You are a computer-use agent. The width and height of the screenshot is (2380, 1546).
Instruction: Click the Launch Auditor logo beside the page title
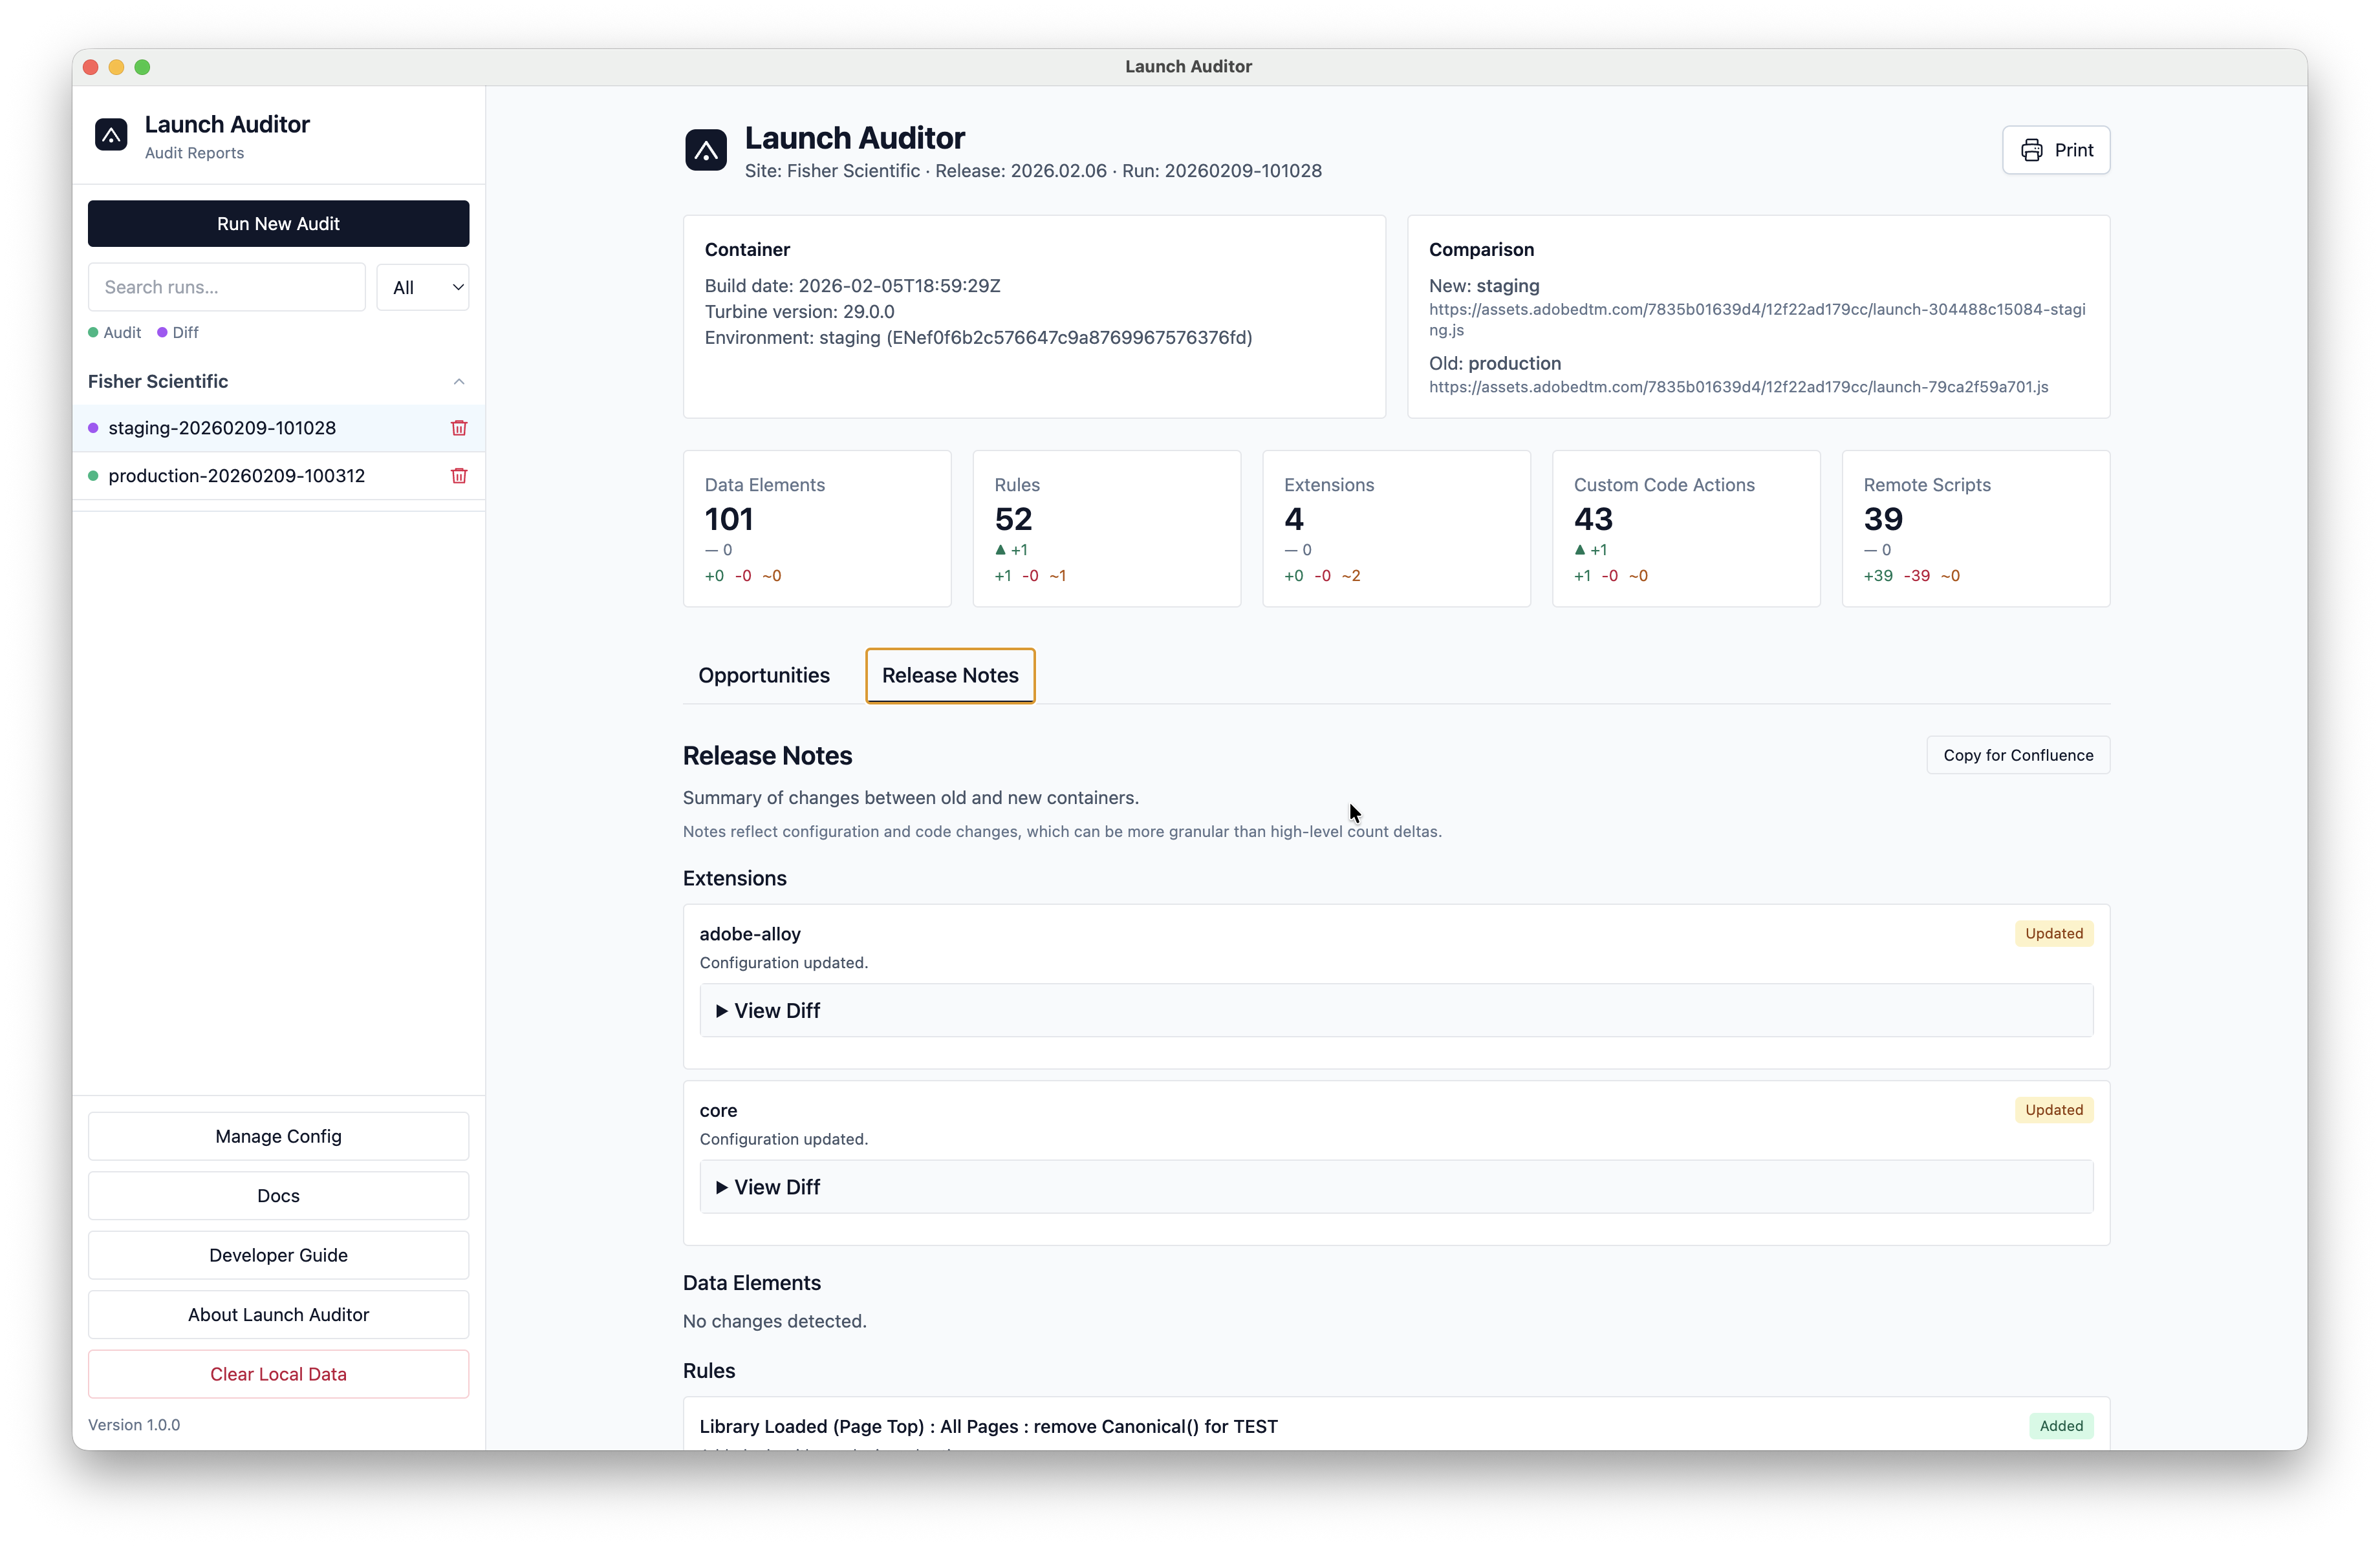click(x=706, y=150)
